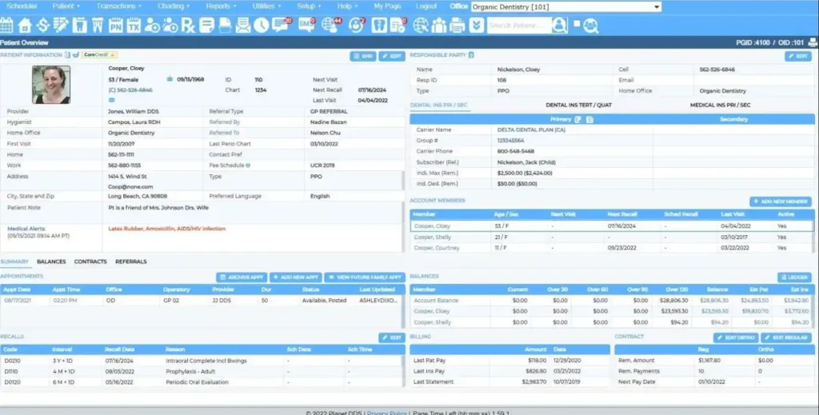Click Edit in Recalls section
The image size is (819, 415).
click(392, 337)
